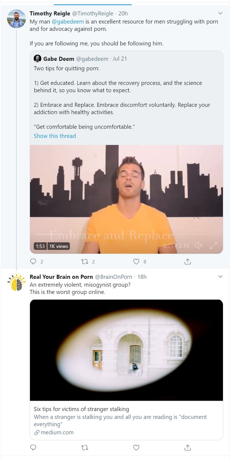The image size is (234, 460).
Task: Open BrainOnPorn tweet options chevron
Action: coord(220,276)
